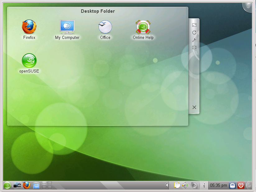Switch to the bottom-right virtual desktop in pager
This screenshot has width=256, height=192.
point(50,187)
